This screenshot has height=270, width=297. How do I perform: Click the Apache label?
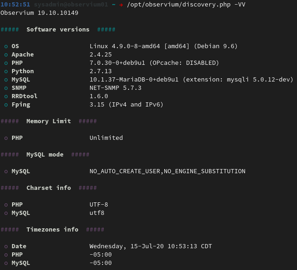(23, 55)
